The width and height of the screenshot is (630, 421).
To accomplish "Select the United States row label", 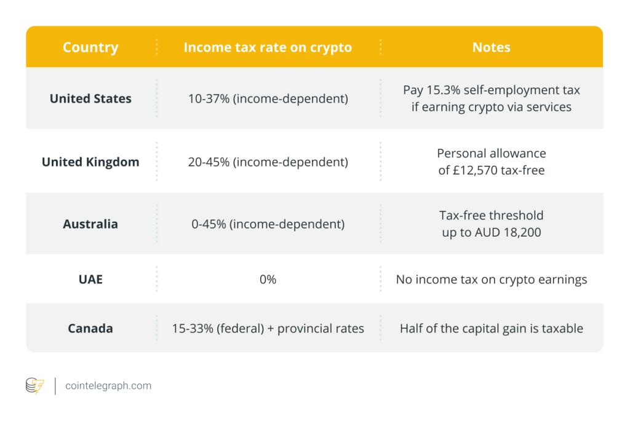I will coord(90,98).
